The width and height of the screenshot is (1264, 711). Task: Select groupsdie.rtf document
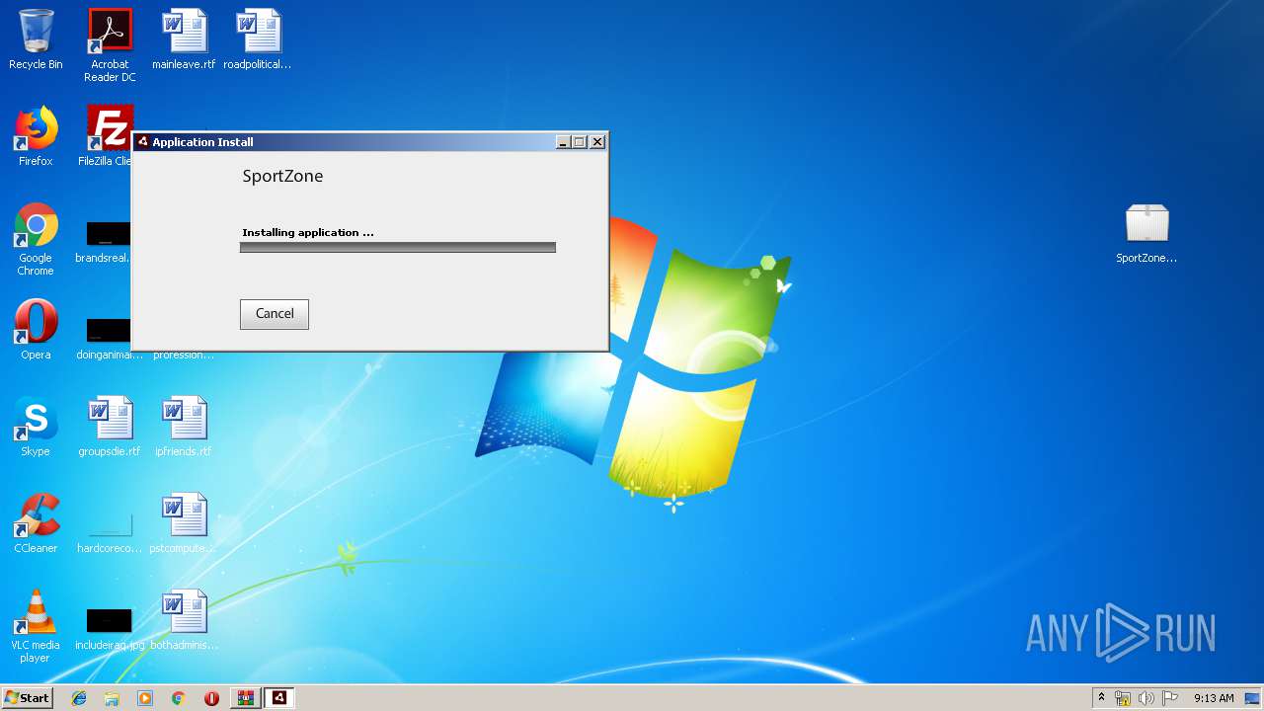[110, 427]
